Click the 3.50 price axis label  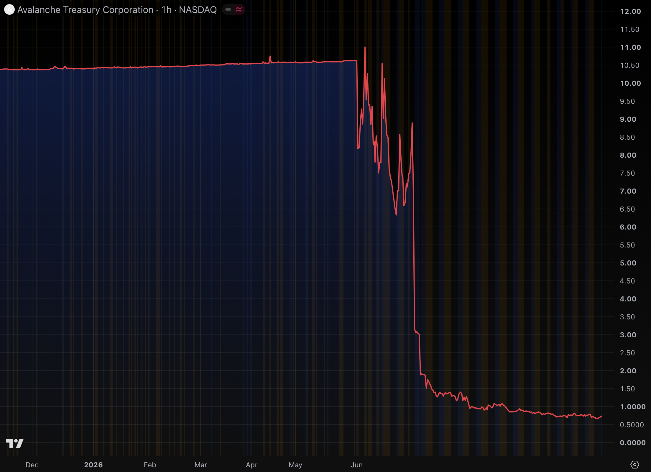pyautogui.click(x=627, y=317)
